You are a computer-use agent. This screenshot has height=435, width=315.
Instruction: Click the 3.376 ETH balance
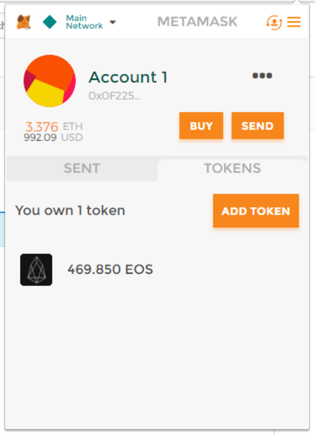(54, 127)
